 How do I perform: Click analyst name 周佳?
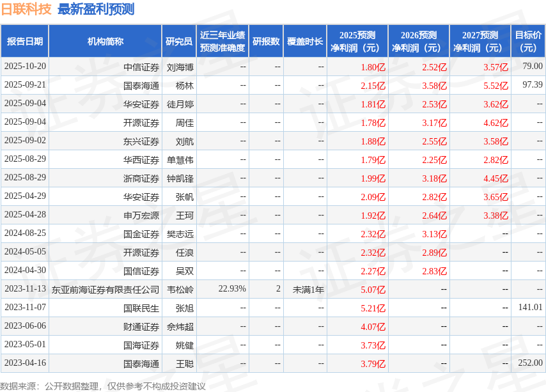185,123
